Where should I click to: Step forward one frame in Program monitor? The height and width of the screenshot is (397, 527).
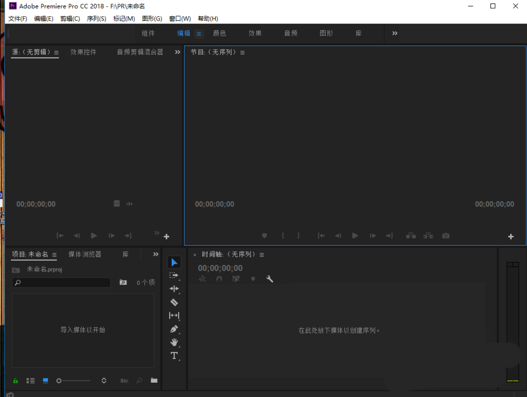373,236
